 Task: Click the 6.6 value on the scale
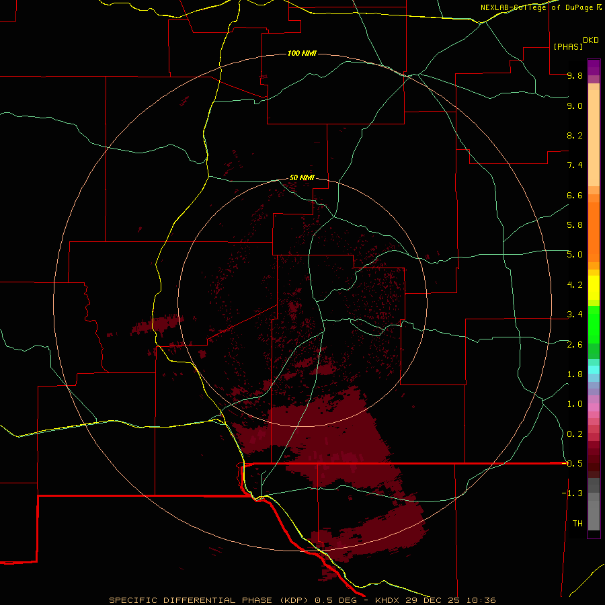575,195
